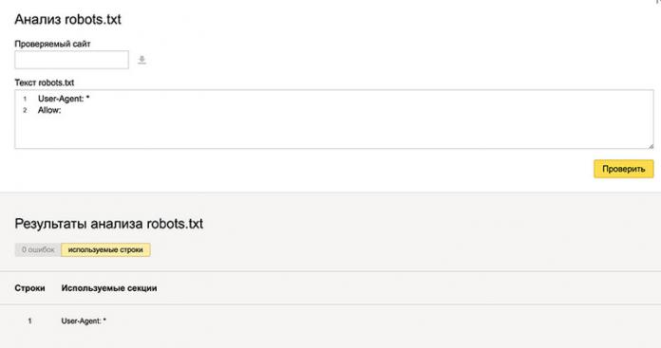Click the Проверить button
The image size is (661, 348).
click(x=623, y=169)
